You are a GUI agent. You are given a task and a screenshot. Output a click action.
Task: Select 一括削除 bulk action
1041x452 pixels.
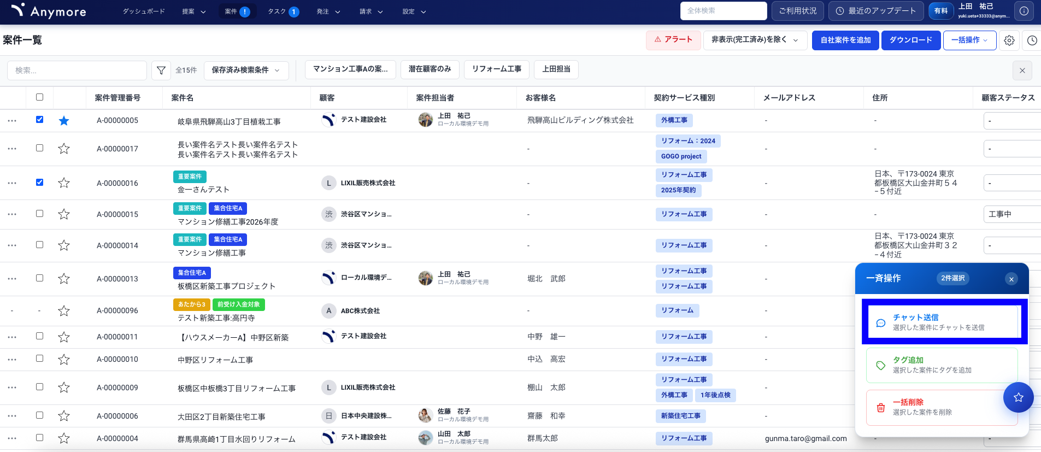pos(942,407)
